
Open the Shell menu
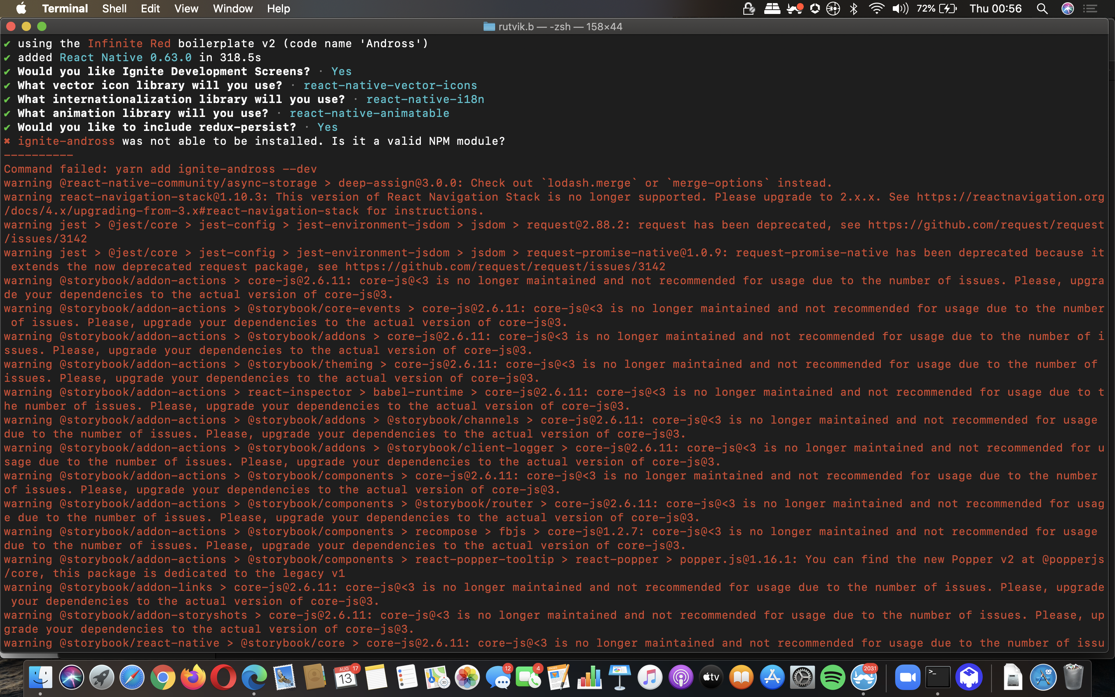pyautogui.click(x=114, y=8)
